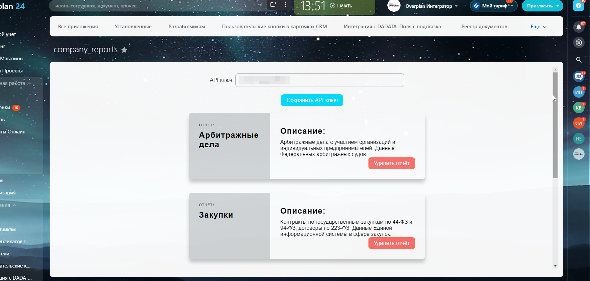
Task: Open the Overplan Интегратор user dropdown
Action: (431, 6)
